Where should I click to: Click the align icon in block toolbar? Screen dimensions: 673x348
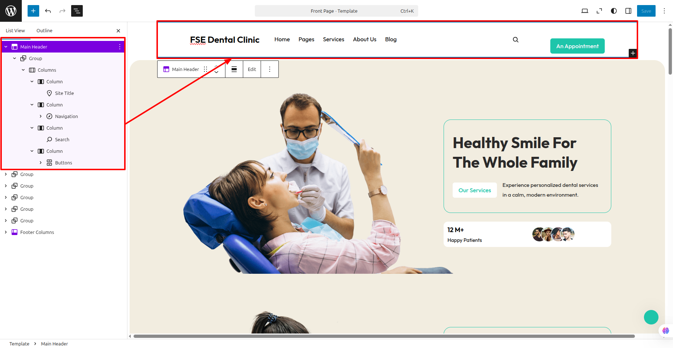click(x=234, y=69)
